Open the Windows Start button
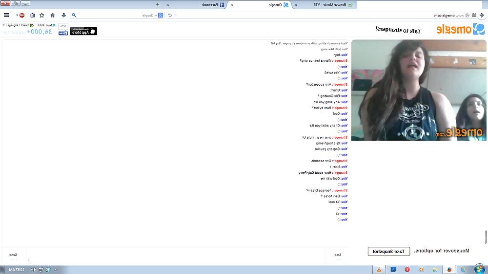 (x=480, y=269)
